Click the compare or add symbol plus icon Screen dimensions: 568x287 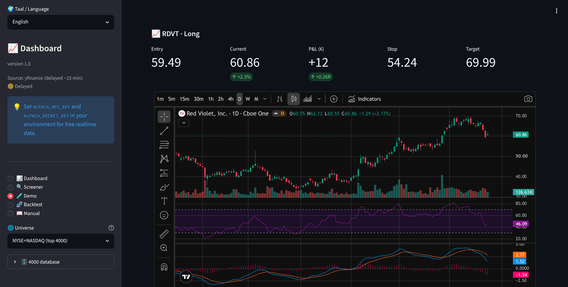(334, 99)
